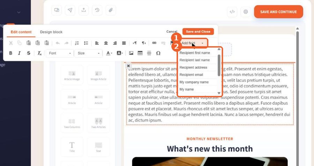The height and width of the screenshot is (166, 314).
Task: Align text right
Action: click(x=115, y=43)
